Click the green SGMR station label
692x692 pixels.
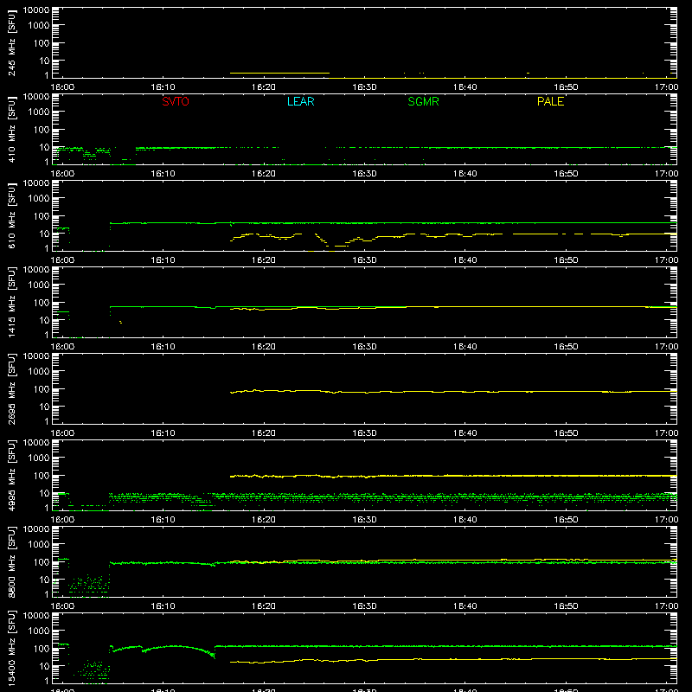point(423,101)
